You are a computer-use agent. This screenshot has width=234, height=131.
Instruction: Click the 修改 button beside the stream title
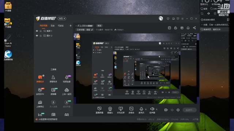(99, 26)
